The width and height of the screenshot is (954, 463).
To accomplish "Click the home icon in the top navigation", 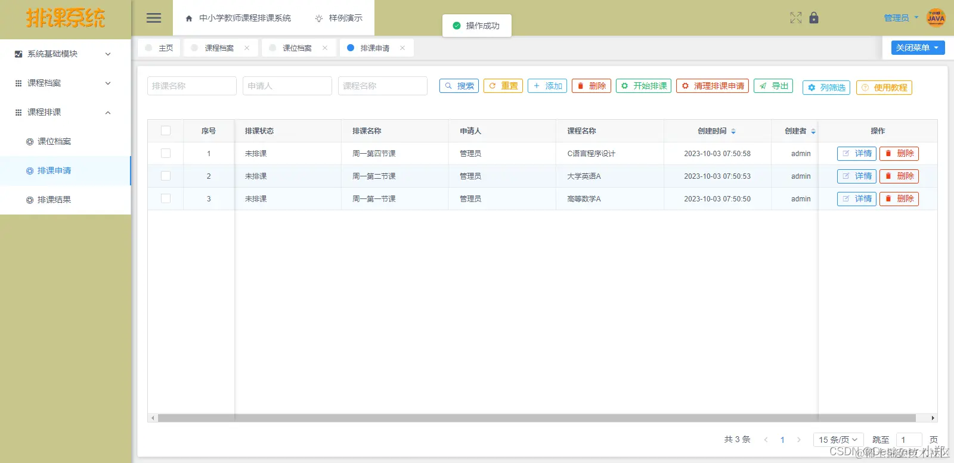I will click(189, 18).
